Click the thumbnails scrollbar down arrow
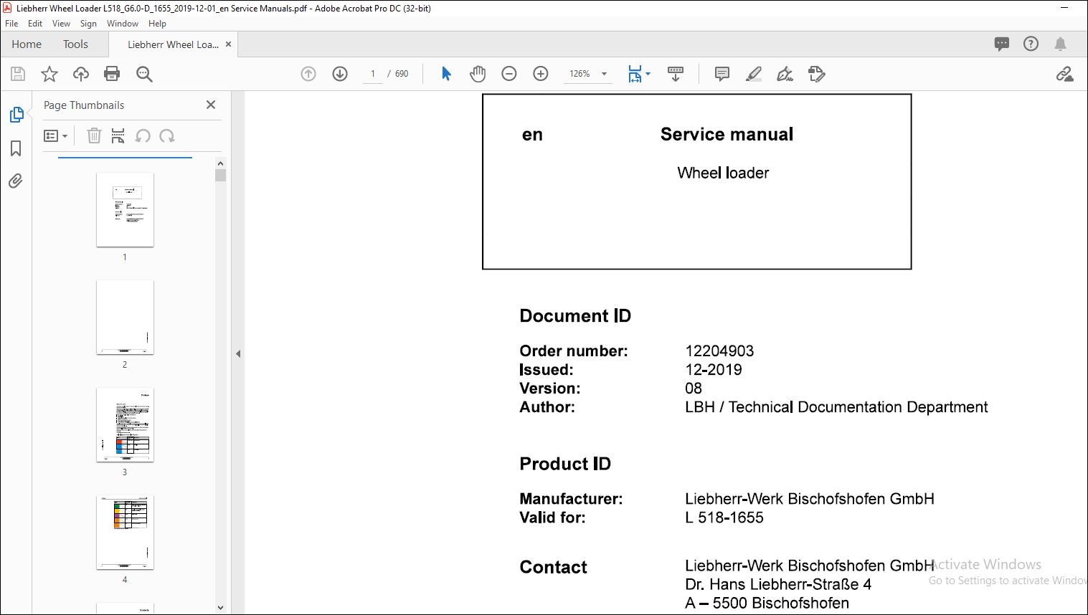Screen dimensions: 1088x615 (x=220, y=607)
